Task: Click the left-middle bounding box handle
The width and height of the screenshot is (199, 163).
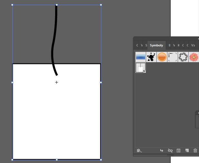Action: click(x=12, y=82)
